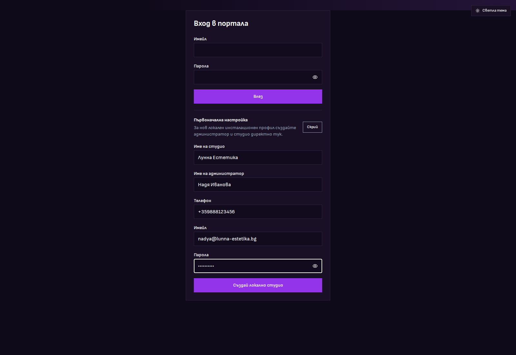Click the "Първоначална настройка" section title
The width and height of the screenshot is (516, 355).
221,120
